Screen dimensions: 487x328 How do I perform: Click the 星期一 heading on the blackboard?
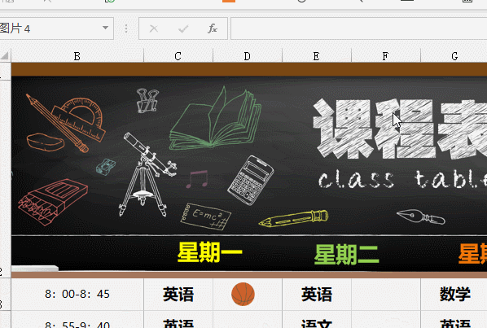click(209, 252)
